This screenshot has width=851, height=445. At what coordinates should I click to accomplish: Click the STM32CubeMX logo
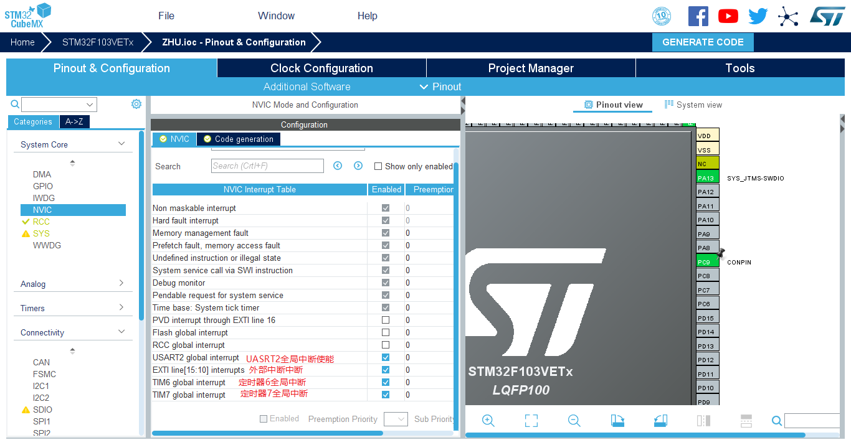[27, 16]
